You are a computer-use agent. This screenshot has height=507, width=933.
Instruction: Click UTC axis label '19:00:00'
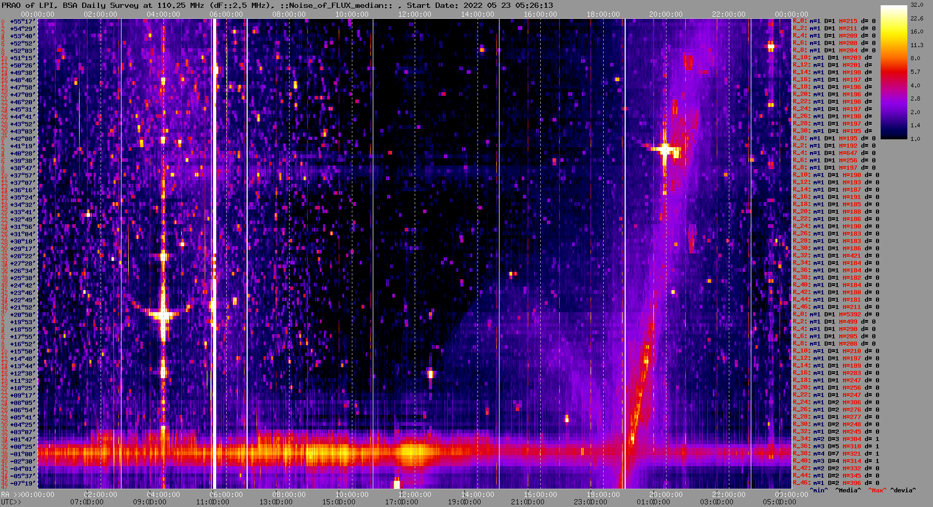pyautogui.click(x=464, y=502)
